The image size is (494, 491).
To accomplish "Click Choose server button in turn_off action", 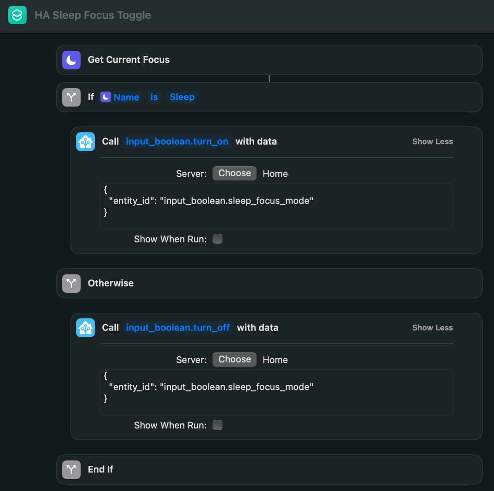I will pos(235,359).
